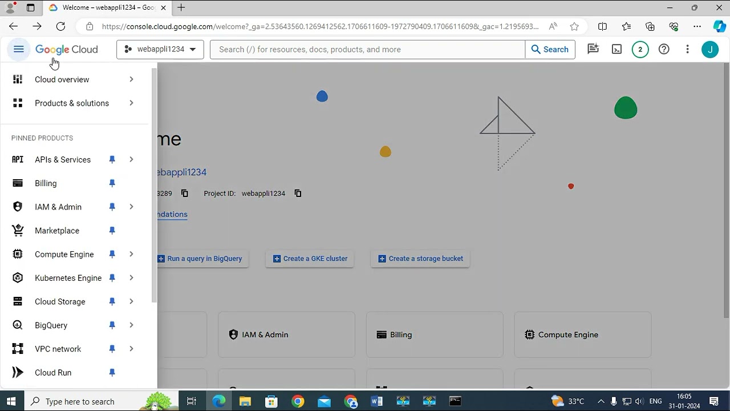The width and height of the screenshot is (730, 411).
Task: Click the Google Cloud logo
Action: [67, 50]
